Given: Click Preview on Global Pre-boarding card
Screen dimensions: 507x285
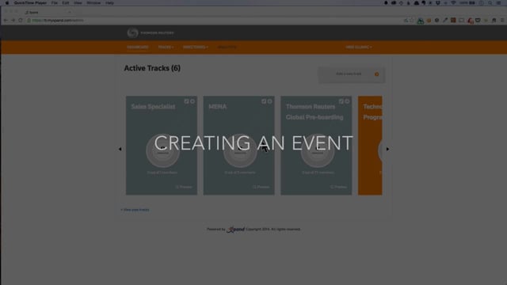Looking at the screenshot, I should (x=338, y=187).
